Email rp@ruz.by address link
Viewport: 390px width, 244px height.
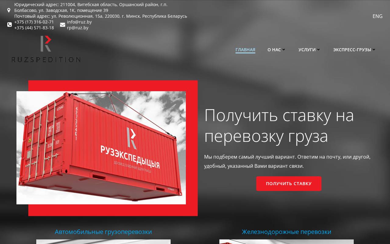(78, 28)
